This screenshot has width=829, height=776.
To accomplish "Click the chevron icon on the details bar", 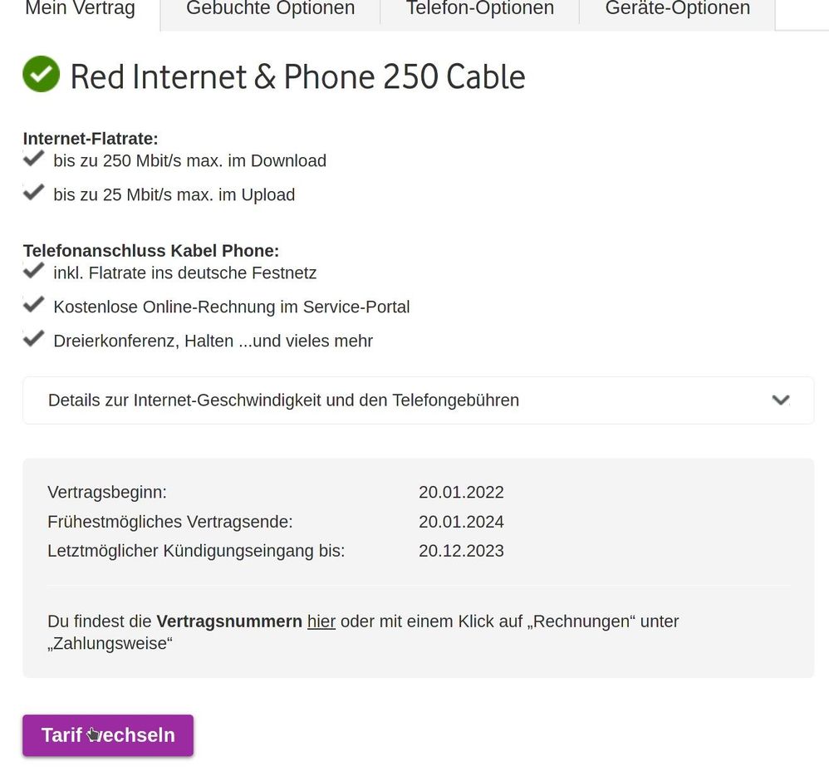I will 781,400.
